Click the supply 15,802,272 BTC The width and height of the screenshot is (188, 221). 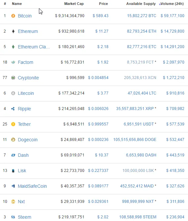click(x=141, y=16)
